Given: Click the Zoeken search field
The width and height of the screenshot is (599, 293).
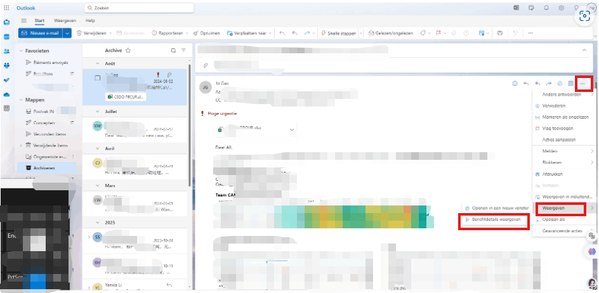Looking at the screenshot, I should [x=139, y=8].
